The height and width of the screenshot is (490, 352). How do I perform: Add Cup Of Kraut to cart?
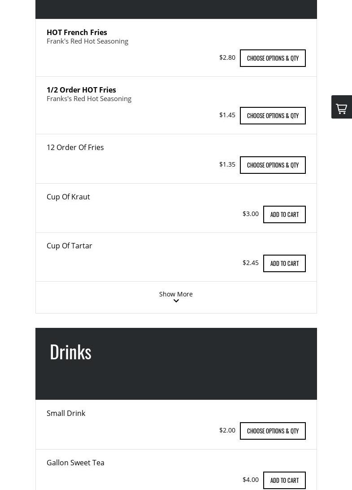click(284, 214)
